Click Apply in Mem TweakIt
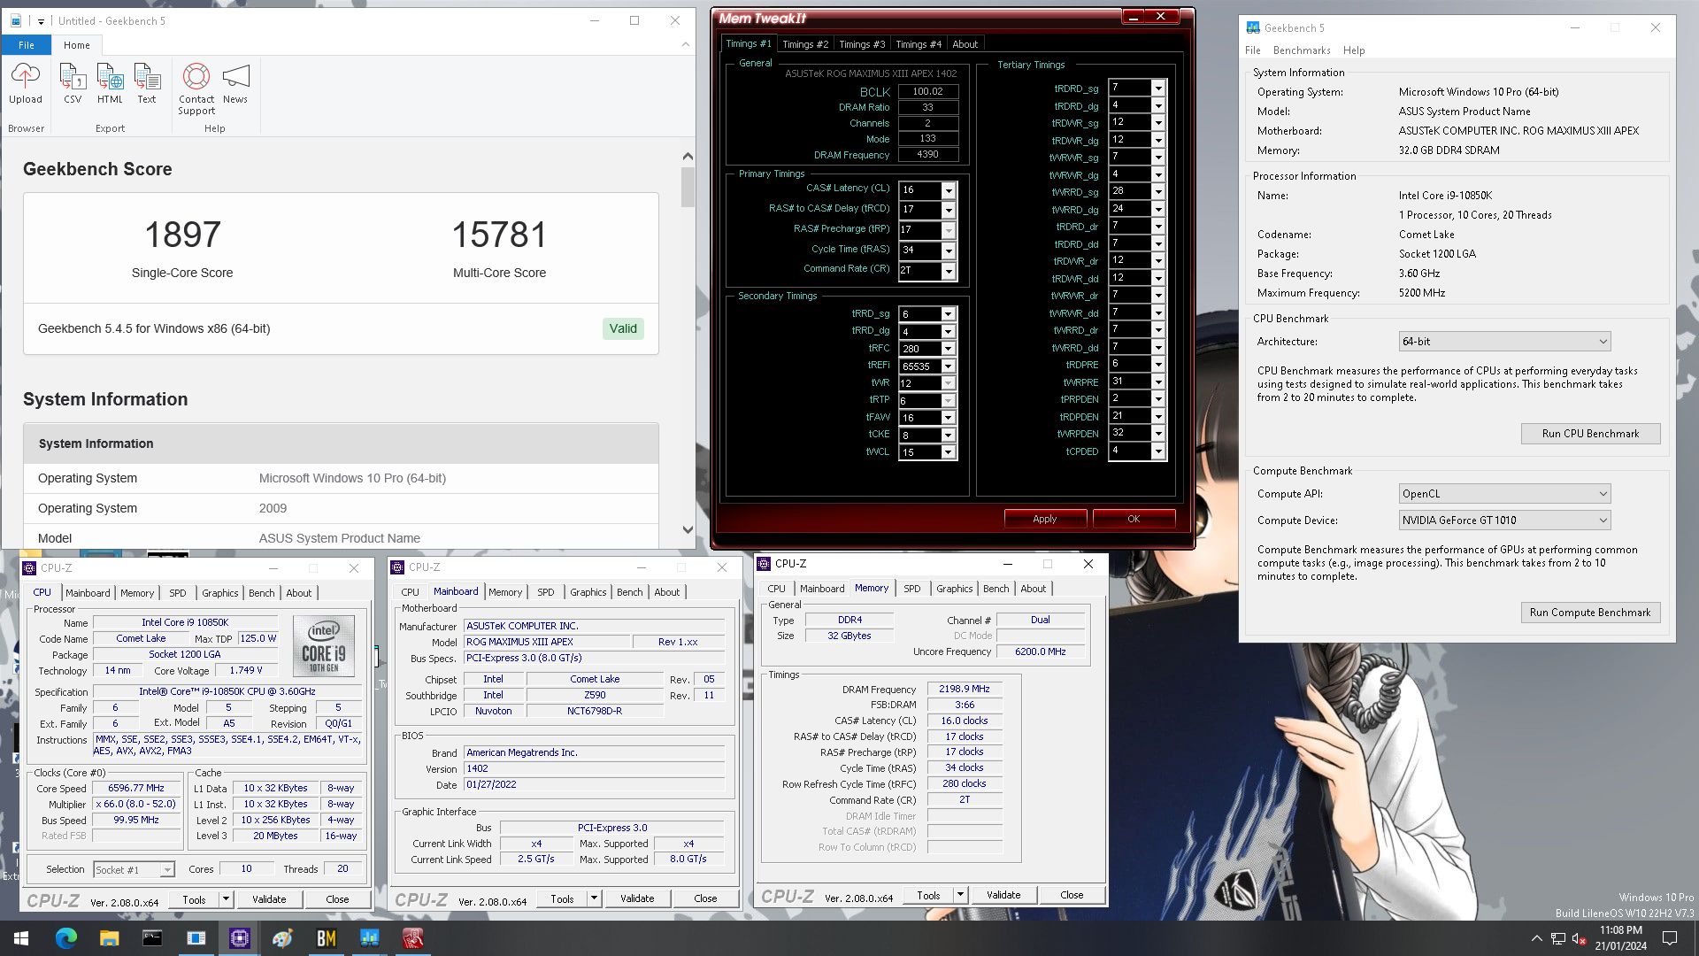This screenshot has width=1699, height=956. click(1045, 519)
